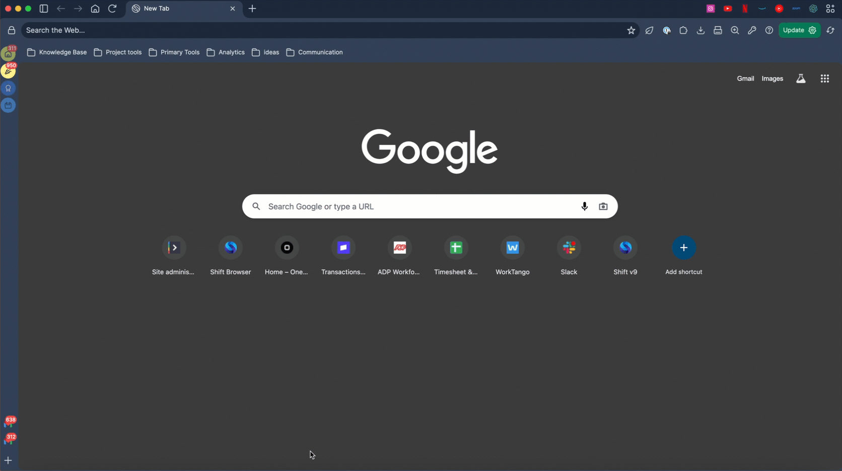The width and height of the screenshot is (842, 471).
Task: Click the add apps grid icon
Action: tap(830, 9)
